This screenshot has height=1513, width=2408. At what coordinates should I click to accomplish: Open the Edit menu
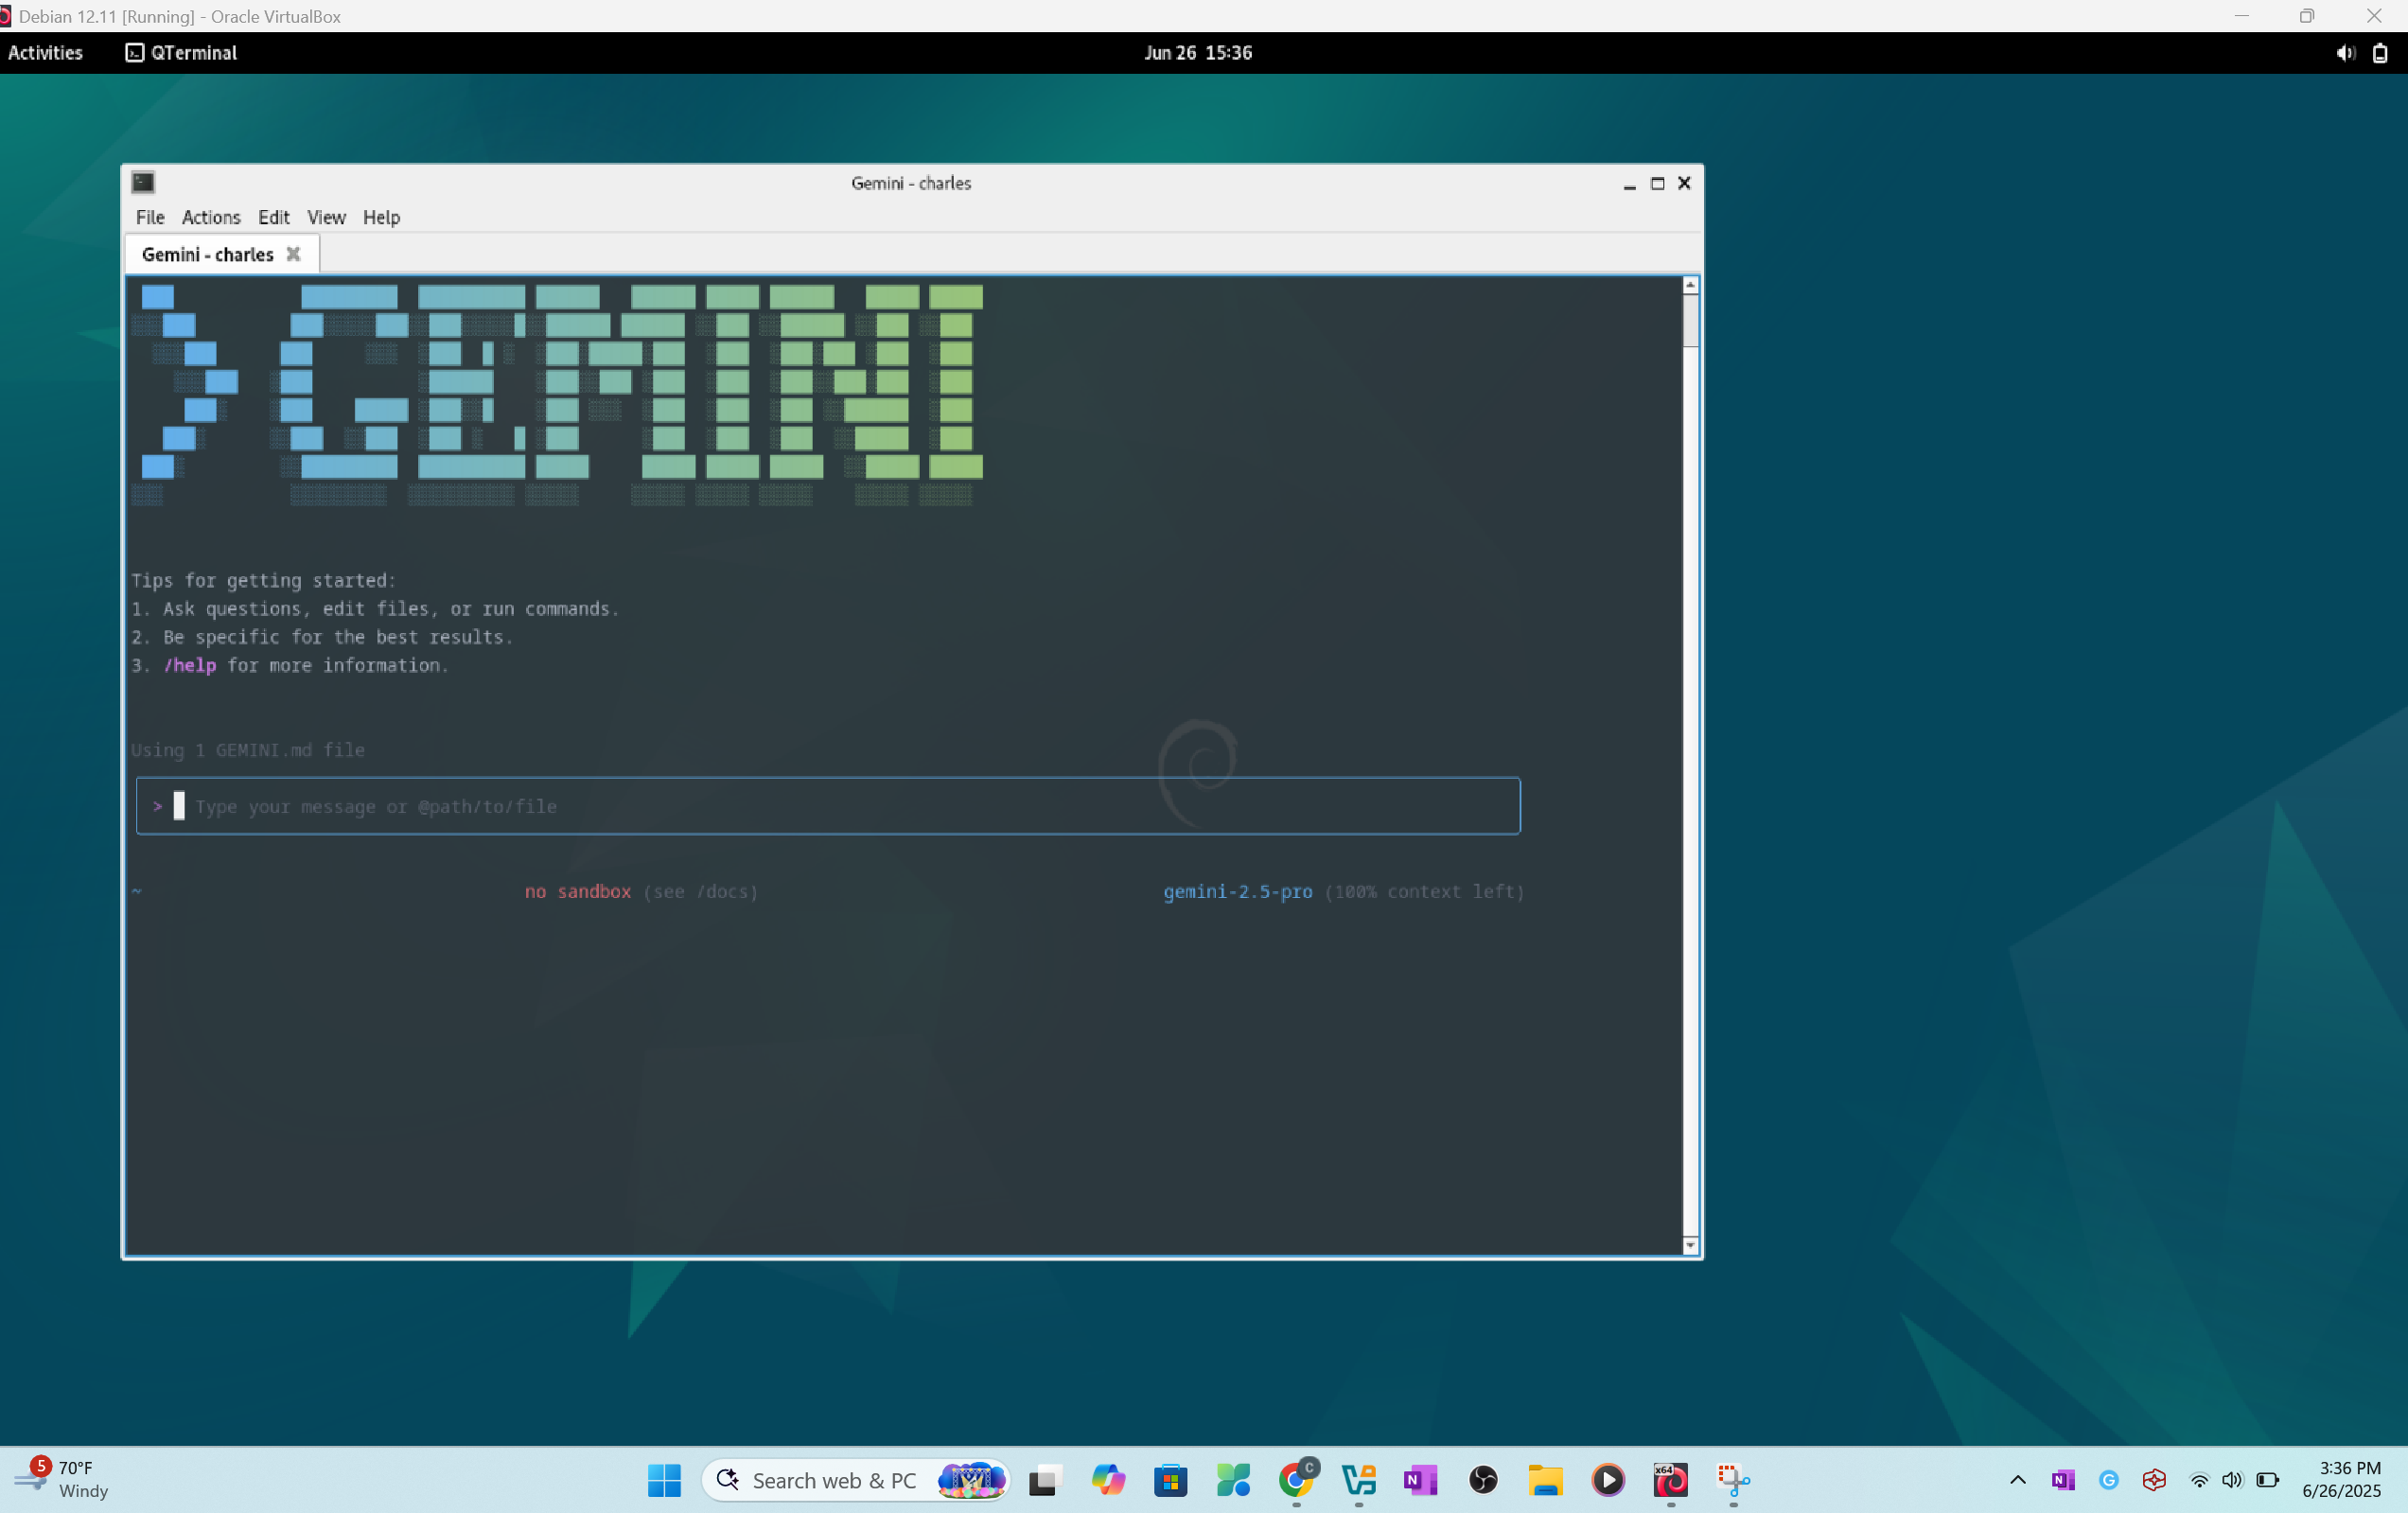click(x=273, y=217)
